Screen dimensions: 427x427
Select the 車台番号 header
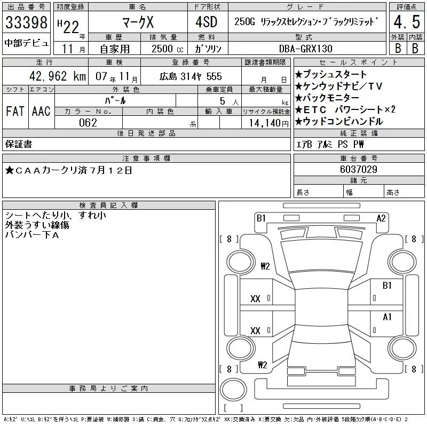359,158
